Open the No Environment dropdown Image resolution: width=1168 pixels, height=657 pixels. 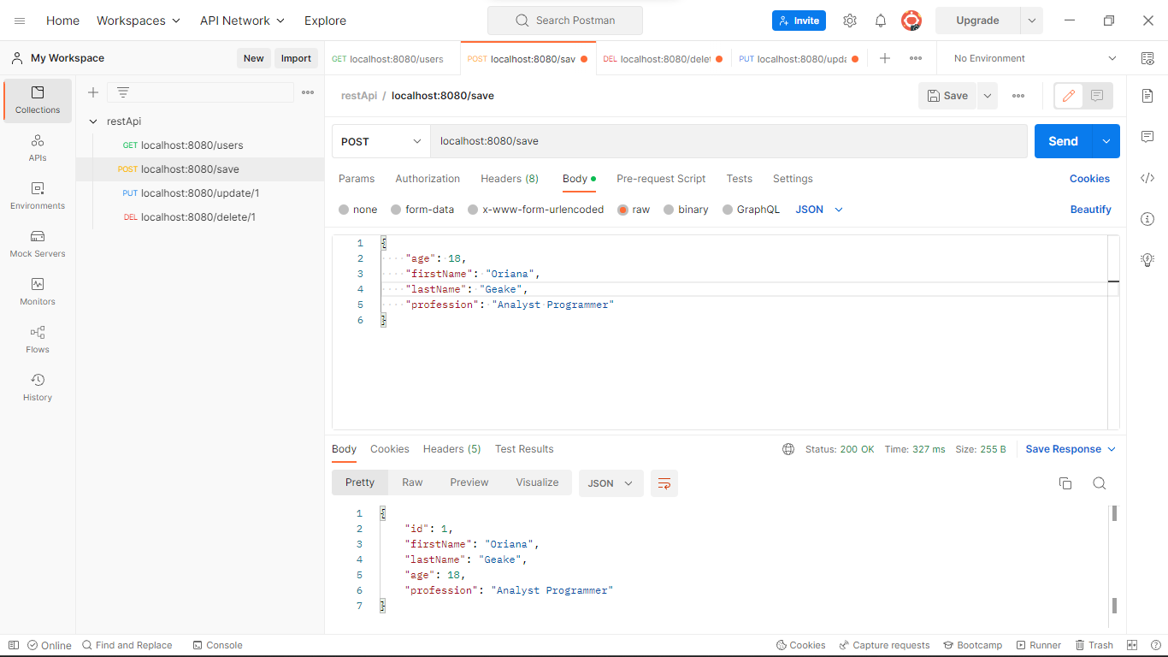tap(1035, 58)
